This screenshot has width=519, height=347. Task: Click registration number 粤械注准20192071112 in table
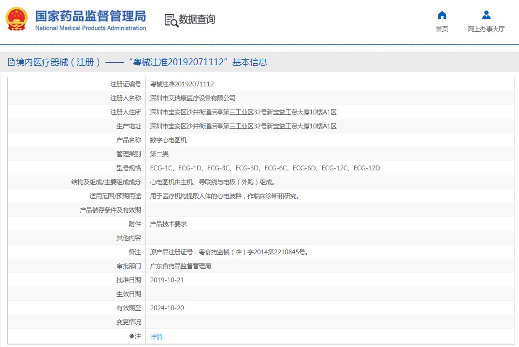point(182,84)
